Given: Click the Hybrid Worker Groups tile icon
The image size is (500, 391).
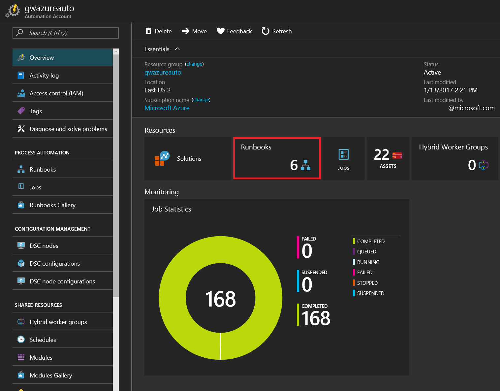Looking at the screenshot, I should click(x=484, y=165).
